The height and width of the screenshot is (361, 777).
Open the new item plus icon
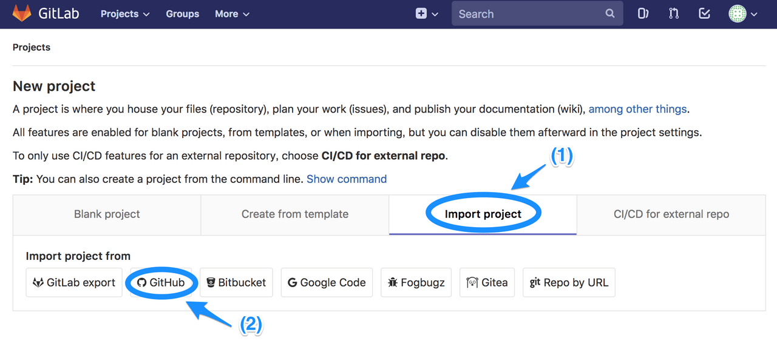click(421, 14)
